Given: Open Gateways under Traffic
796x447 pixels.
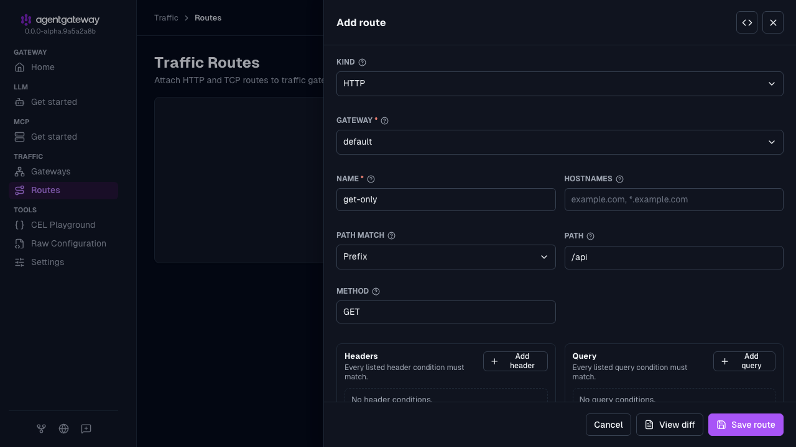Looking at the screenshot, I should pyautogui.click(x=63, y=171).
